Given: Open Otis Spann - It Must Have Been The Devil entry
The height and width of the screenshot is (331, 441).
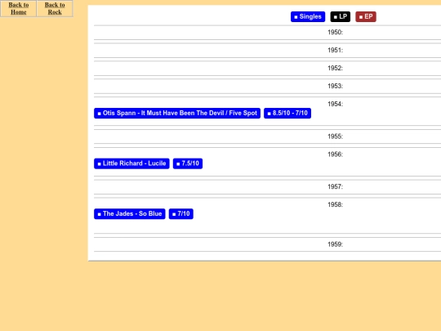Looking at the screenshot, I should click(x=177, y=113).
